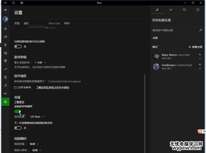Toggle the record game audio switch

pos(17,111)
